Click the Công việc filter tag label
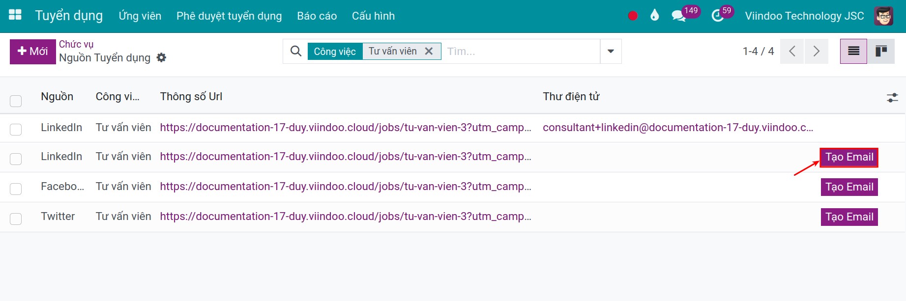The height and width of the screenshot is (301, 906). [x=335, y=52]
